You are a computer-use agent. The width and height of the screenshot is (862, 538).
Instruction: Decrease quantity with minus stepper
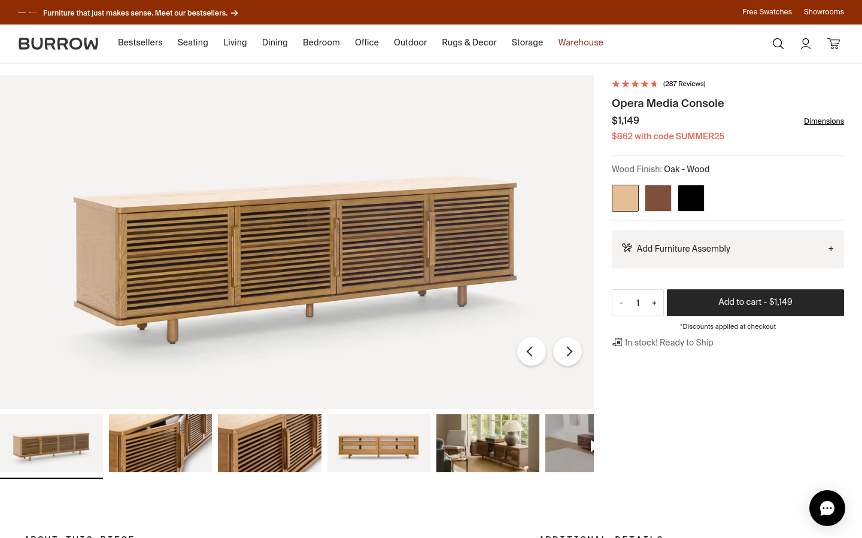(621, 303)
